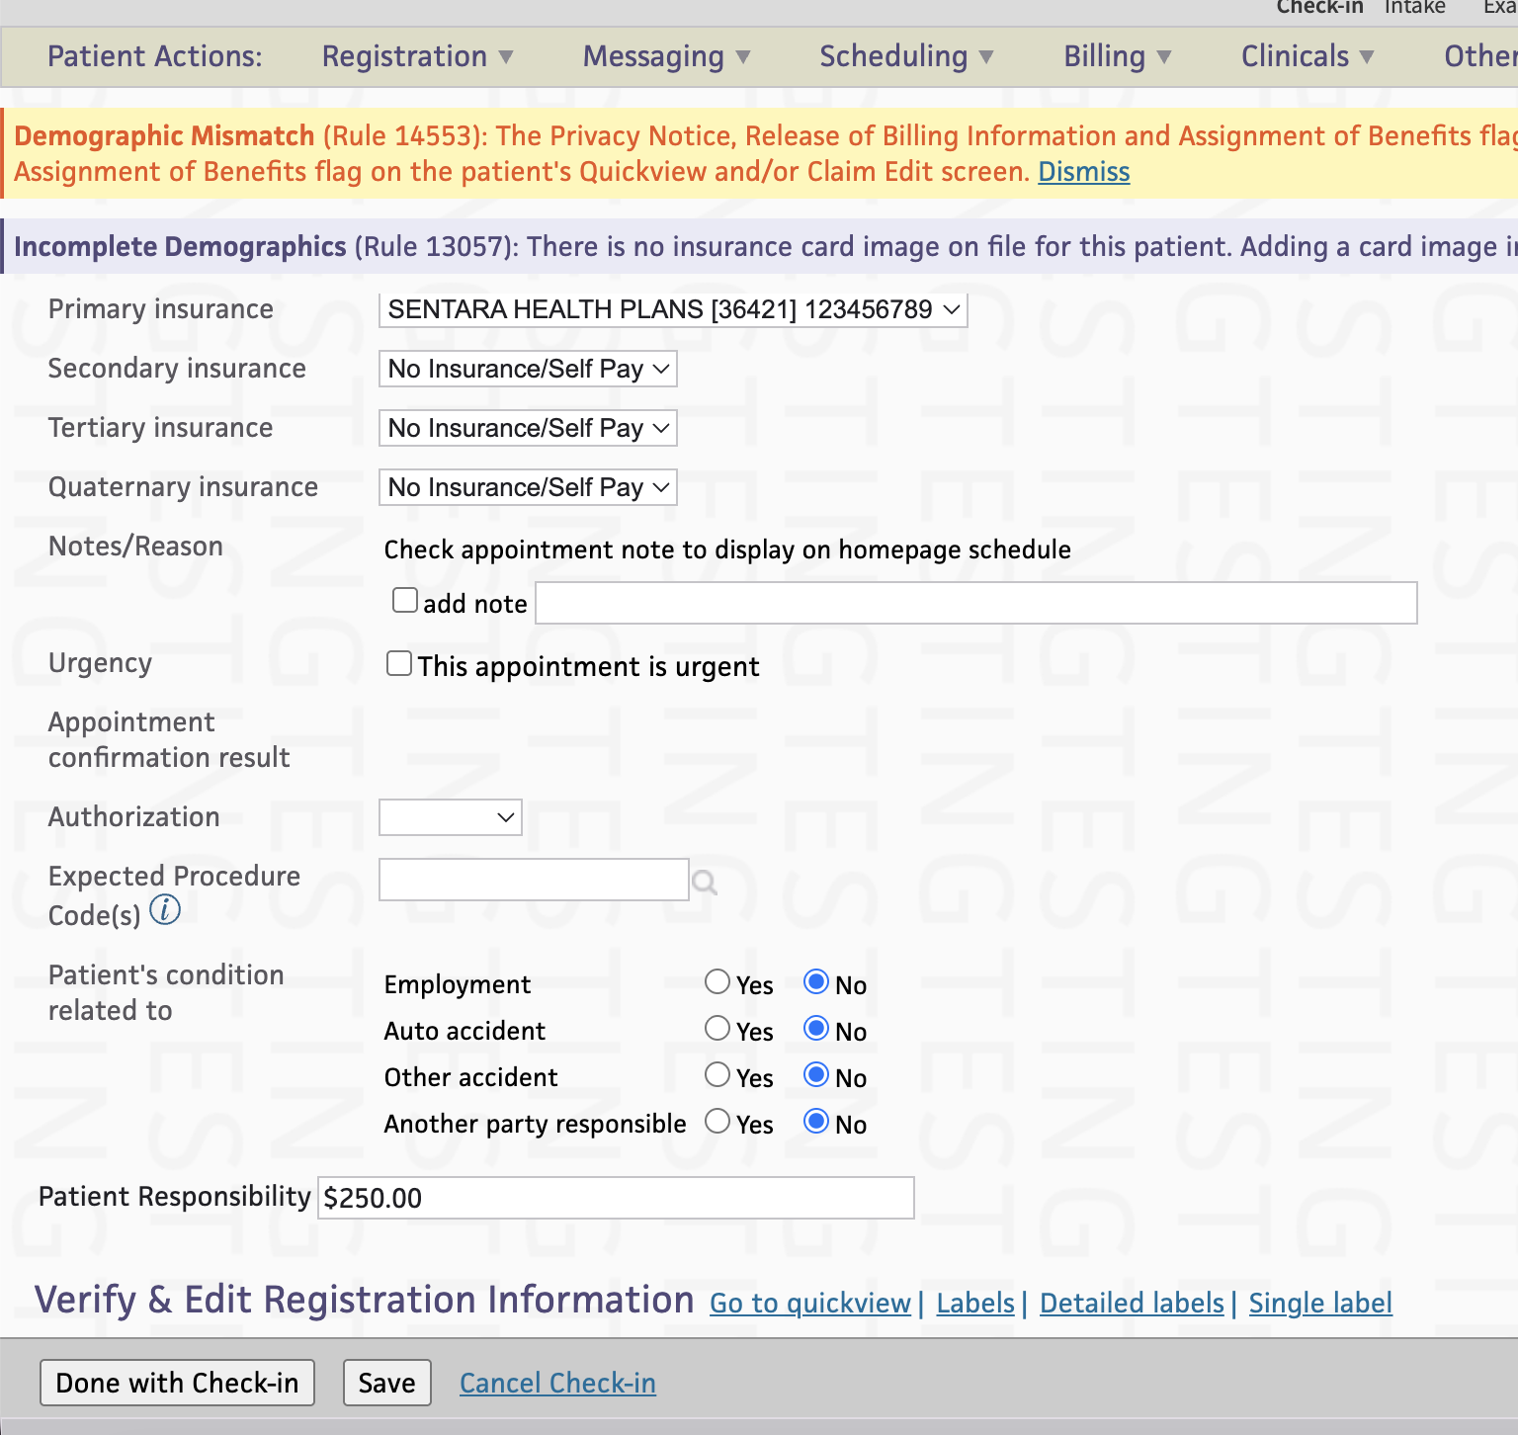Click the Patient Responsibility amount field
Viewport: 1518px width, 1435px height.
click(x=614, y=1197)
